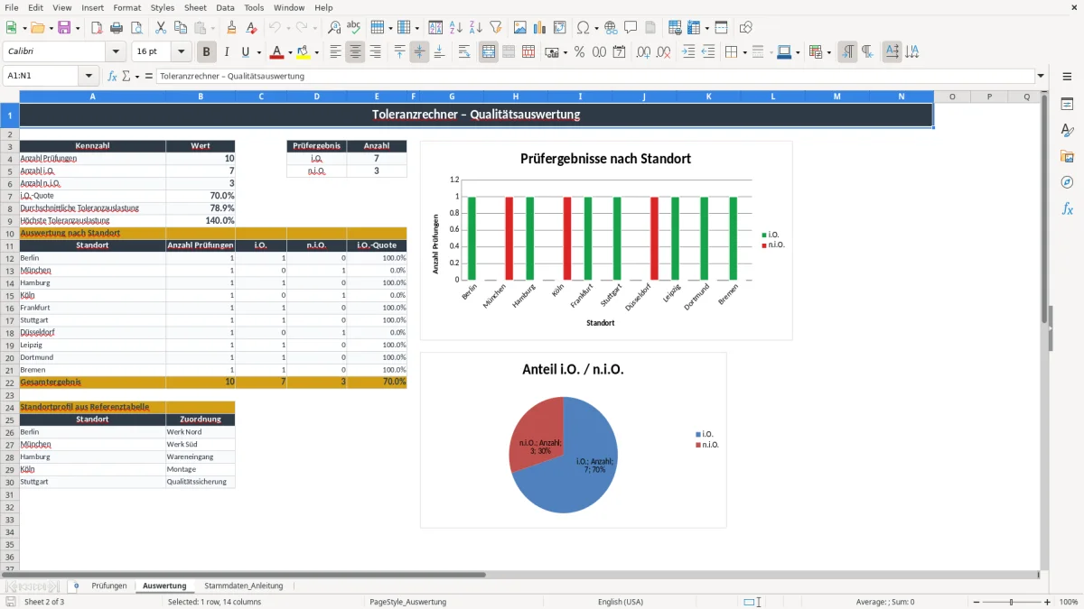Insert a comment
The image size is (1084, 609).
click(x=631, y=28)
